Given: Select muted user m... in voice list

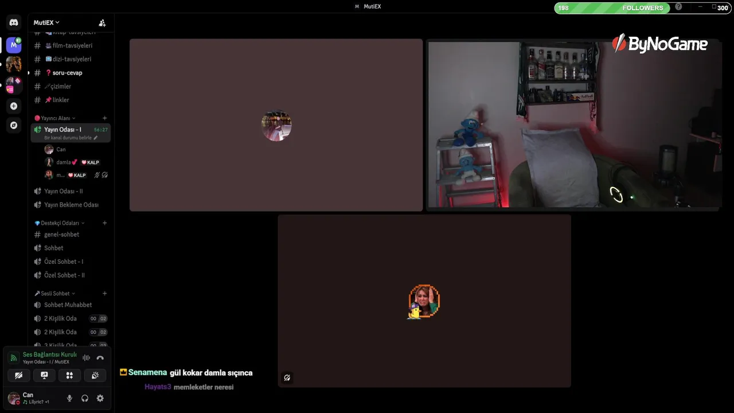Looking at the screenshot, I should tap(76, 175).
